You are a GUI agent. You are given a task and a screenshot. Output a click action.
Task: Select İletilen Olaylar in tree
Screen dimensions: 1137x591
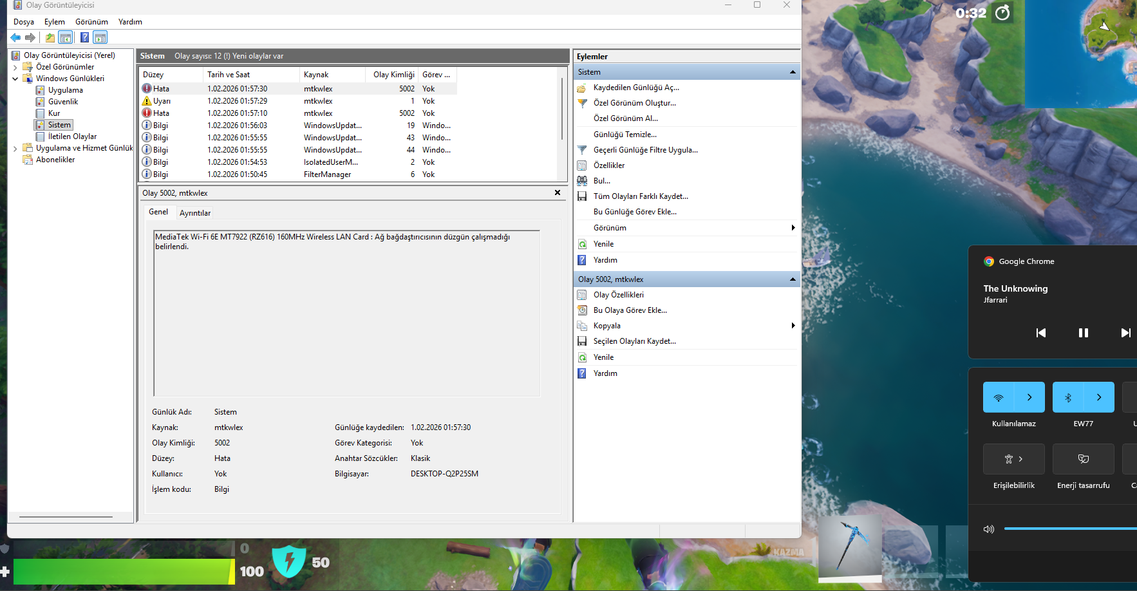pos(72,136)
